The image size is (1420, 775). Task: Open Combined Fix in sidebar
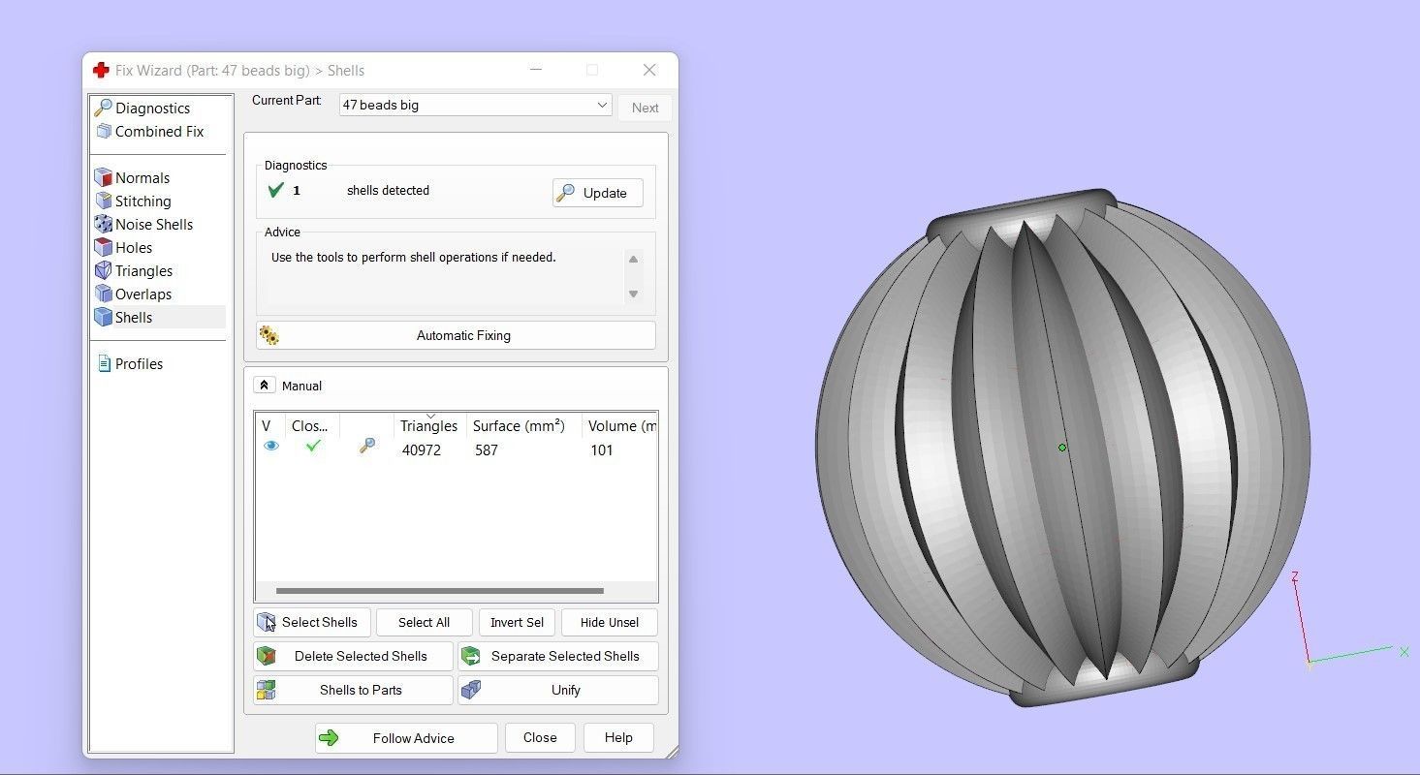click(x=159, y=131)
